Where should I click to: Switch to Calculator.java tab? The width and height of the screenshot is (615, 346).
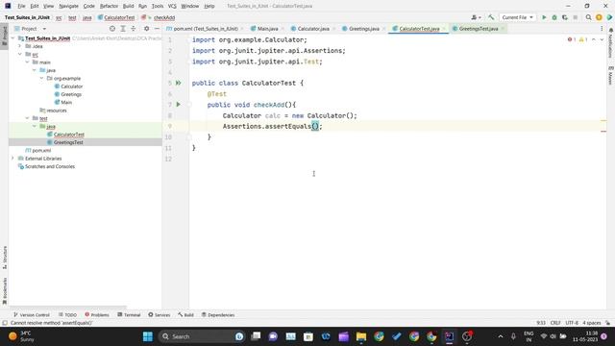(x=313, y=29)
